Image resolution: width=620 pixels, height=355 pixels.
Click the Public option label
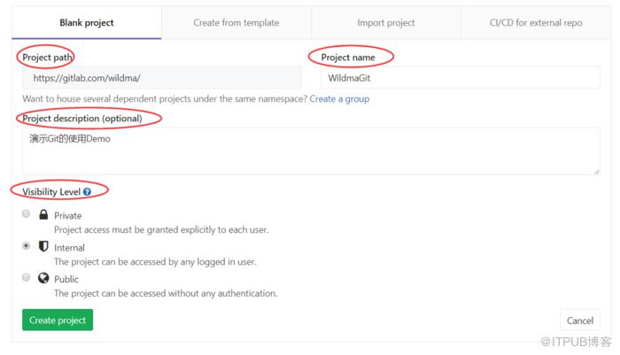pyautogui.click(x=66, y=280)
